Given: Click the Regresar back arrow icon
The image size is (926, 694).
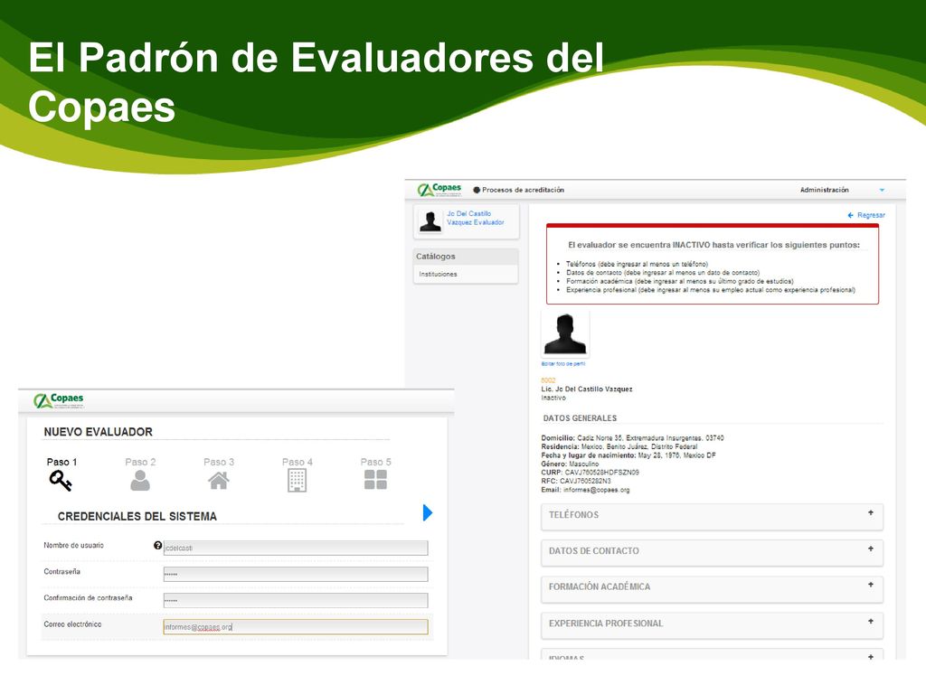Looking at the screenshot, I should [850, 215].
